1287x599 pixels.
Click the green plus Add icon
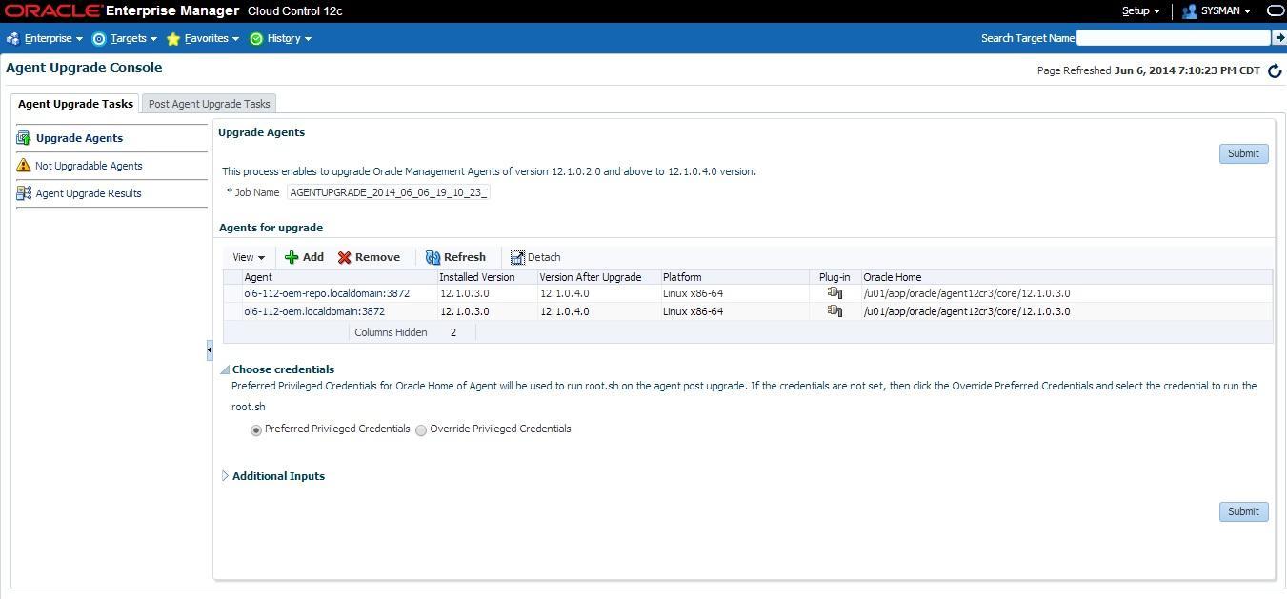click(292, 257)
